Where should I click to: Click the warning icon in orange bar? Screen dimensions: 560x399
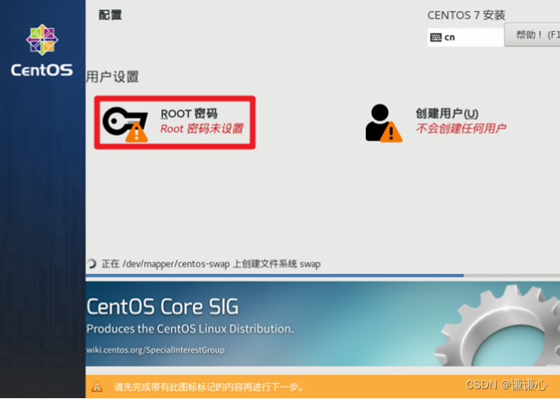click(97, 387)
